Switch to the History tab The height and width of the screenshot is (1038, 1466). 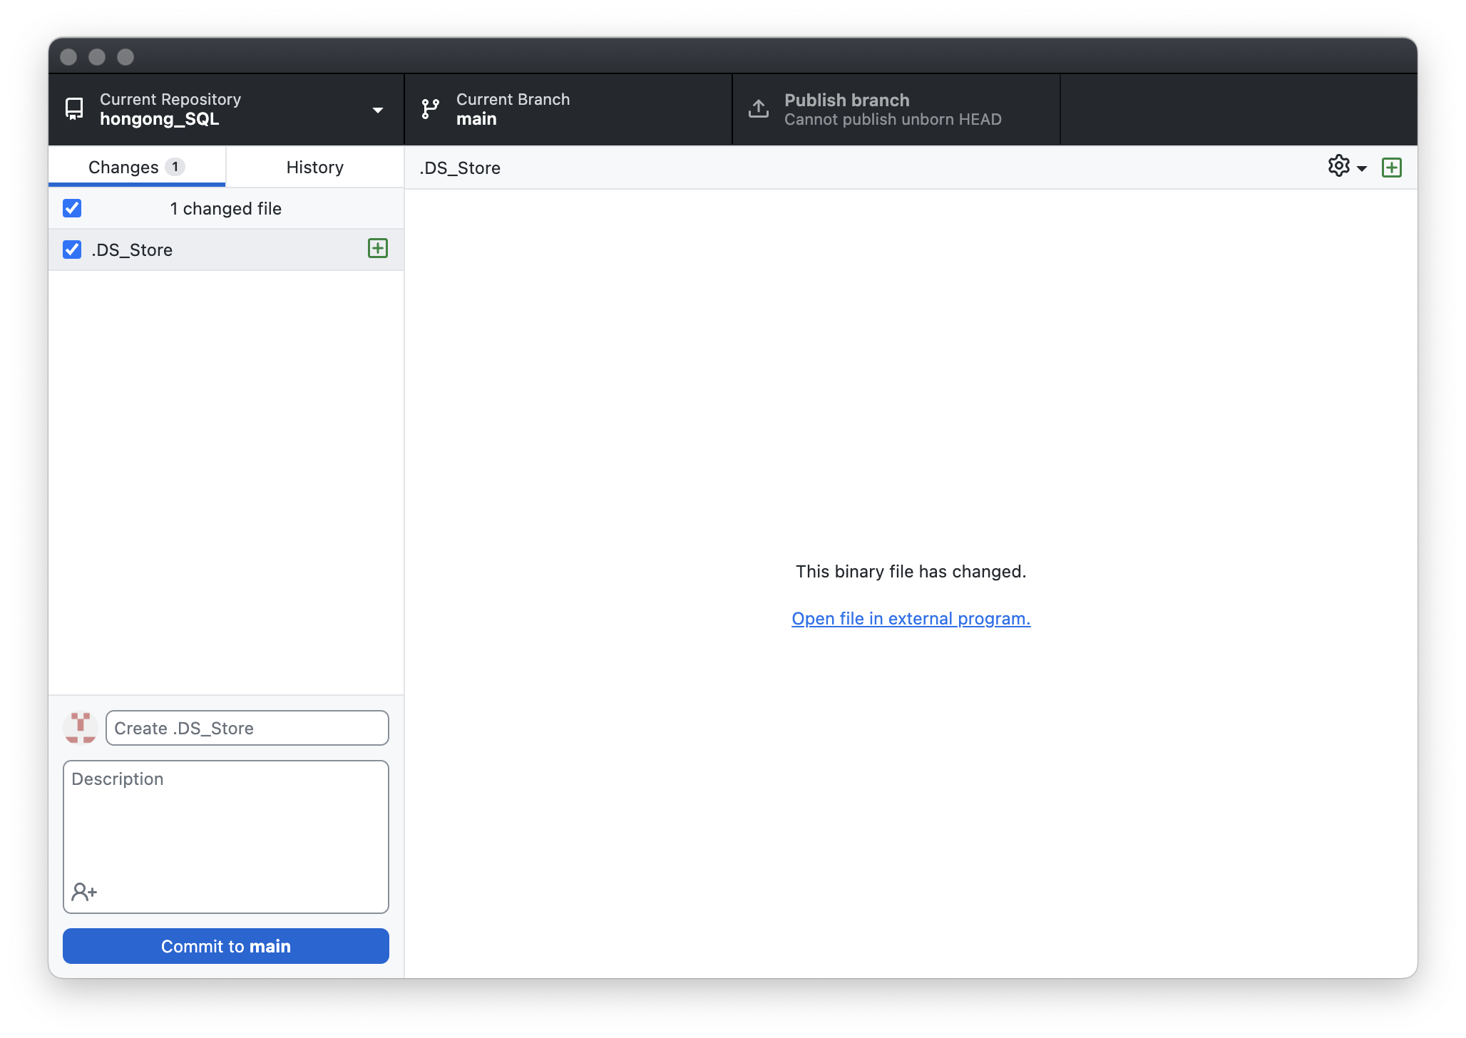[314, 167]
